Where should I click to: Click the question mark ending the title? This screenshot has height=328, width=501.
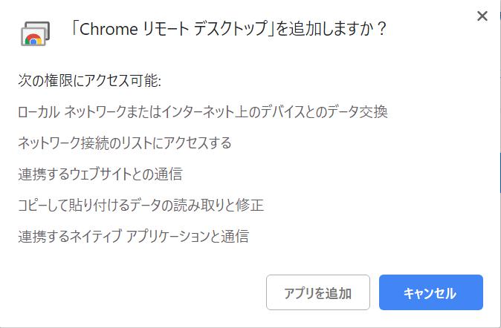381,29
